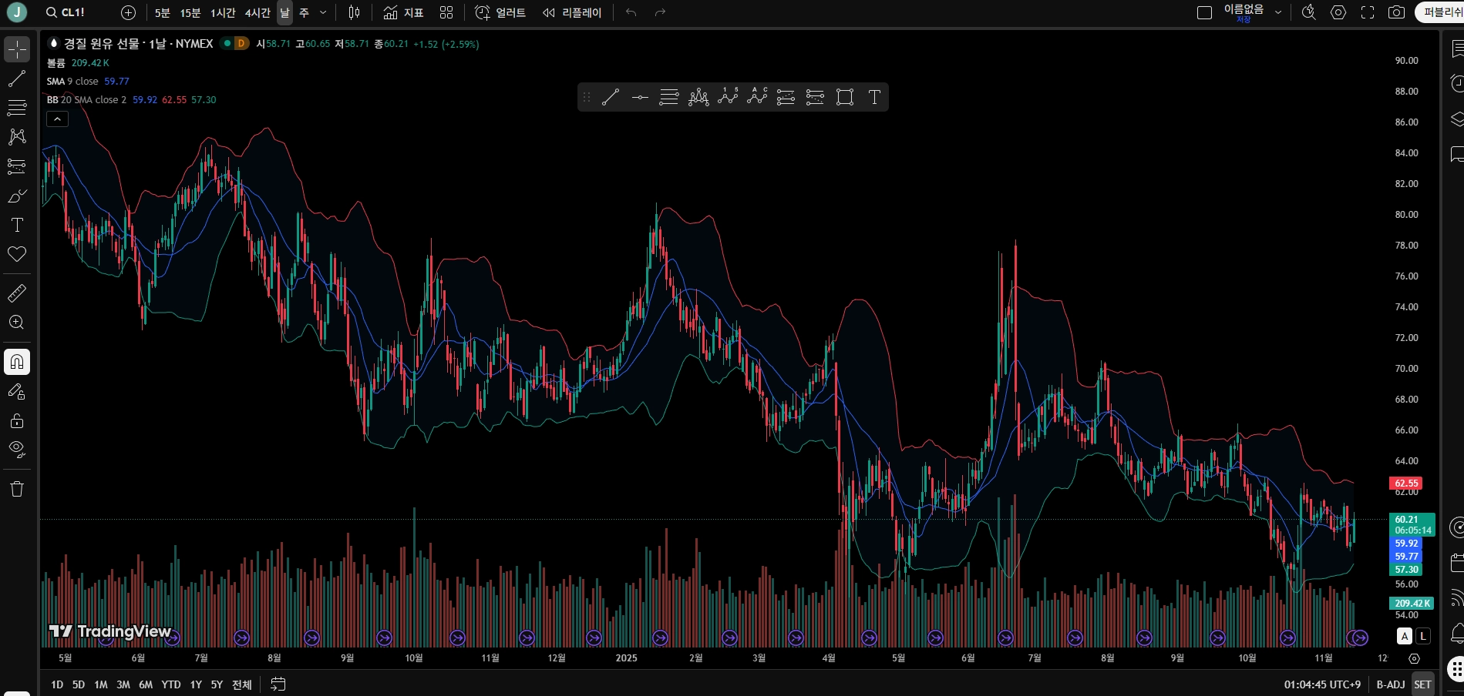Open the Fibonacci tools in left sidebar
1464x696 pixels.
point(17,108)
